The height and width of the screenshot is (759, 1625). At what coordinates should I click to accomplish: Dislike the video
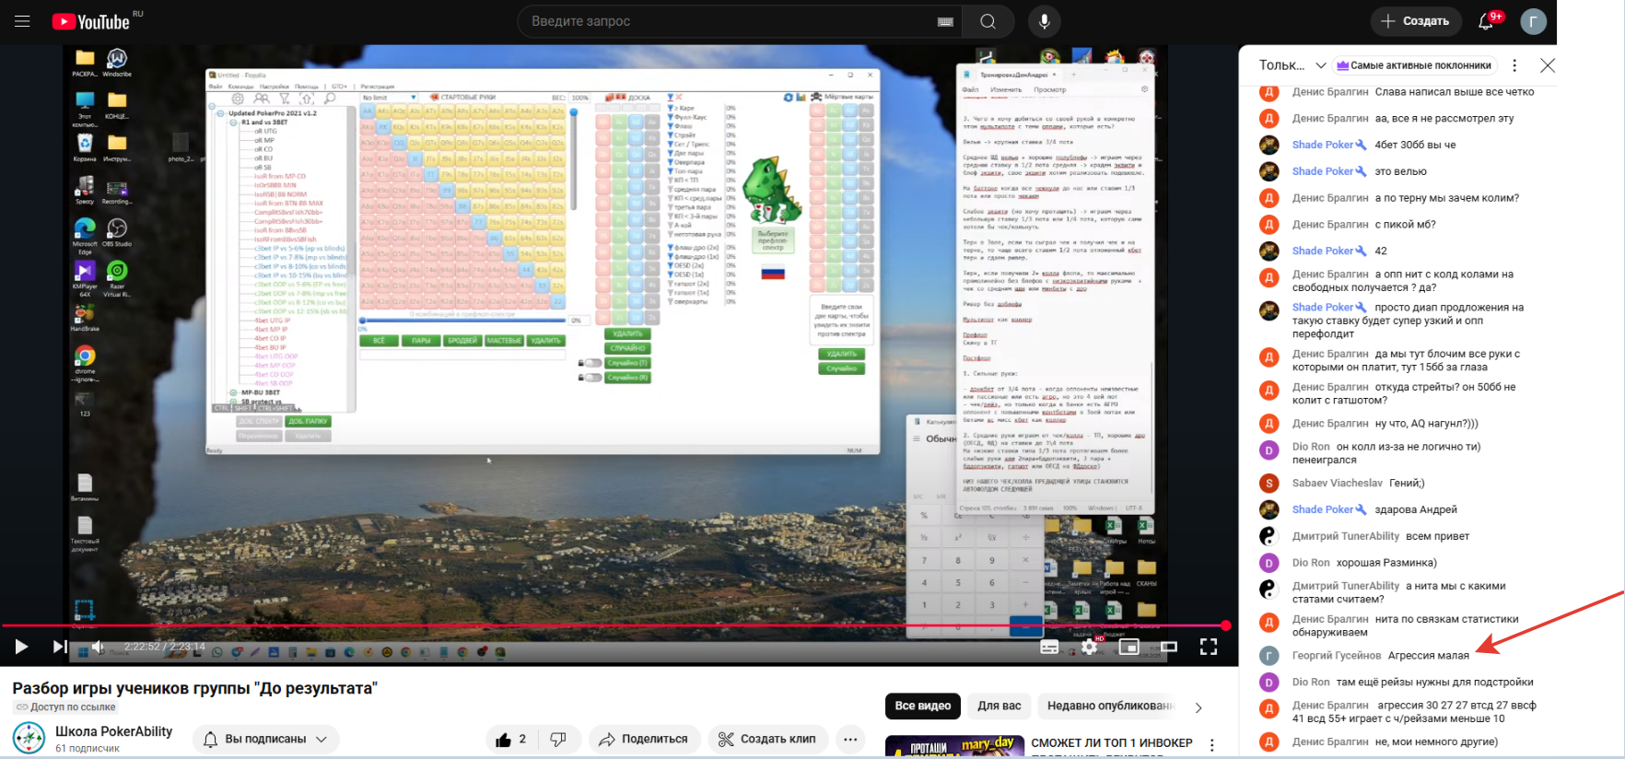558,739
